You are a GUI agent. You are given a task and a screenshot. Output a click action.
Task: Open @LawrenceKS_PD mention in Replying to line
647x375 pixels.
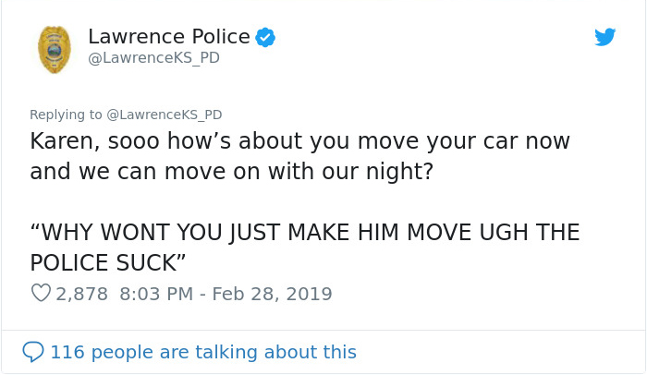point(165,115)
